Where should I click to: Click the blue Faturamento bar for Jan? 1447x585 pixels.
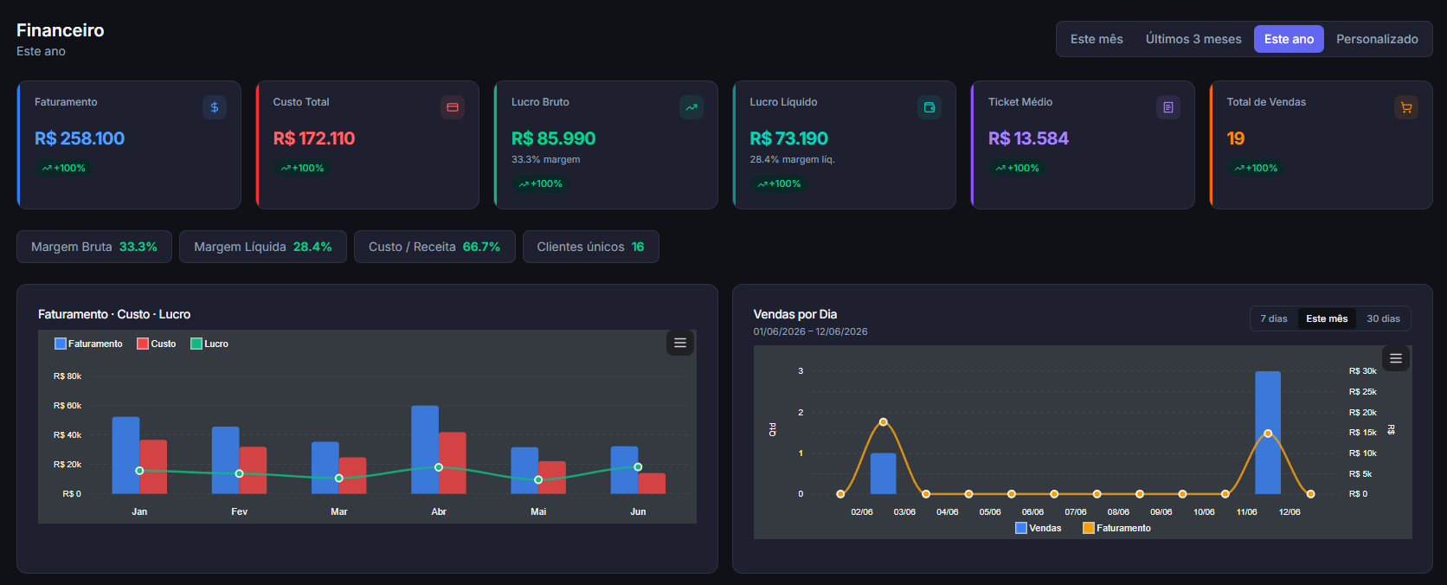pos(125,455)
